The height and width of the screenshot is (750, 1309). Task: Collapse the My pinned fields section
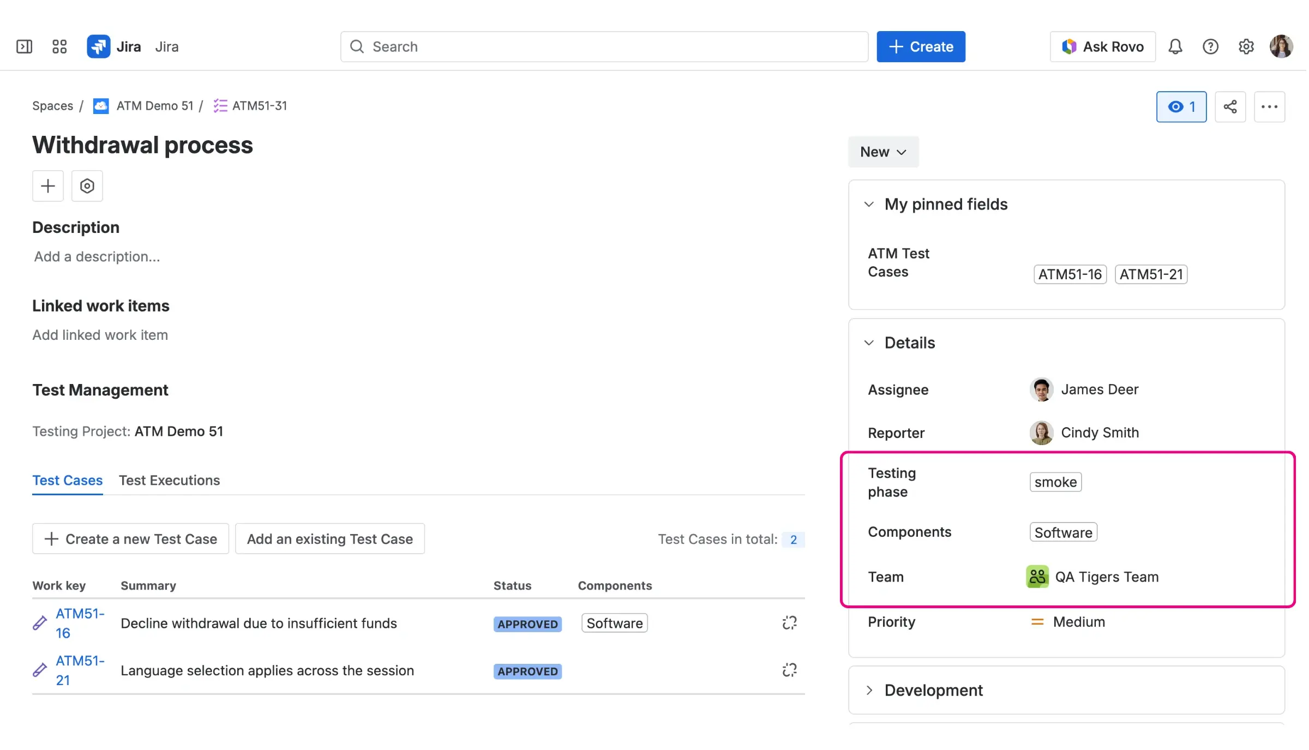coord(868,204)
